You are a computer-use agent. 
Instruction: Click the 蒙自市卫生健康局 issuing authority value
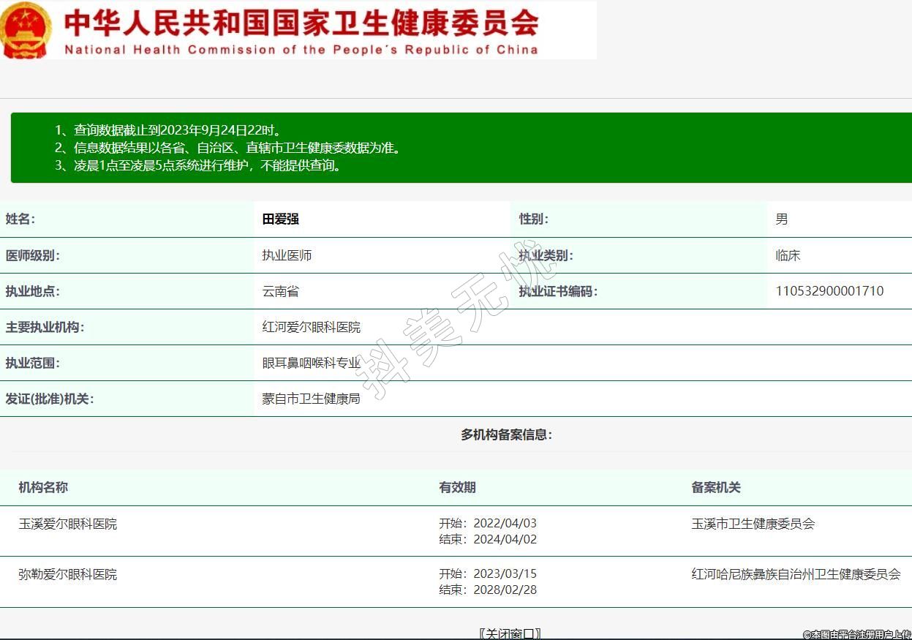pyautogui.click(x=312, y=399)
